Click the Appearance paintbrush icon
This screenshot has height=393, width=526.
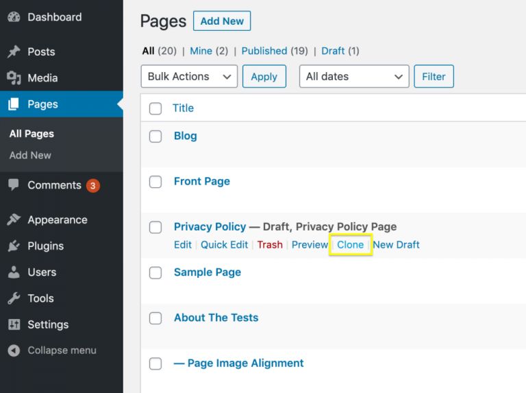14,219
